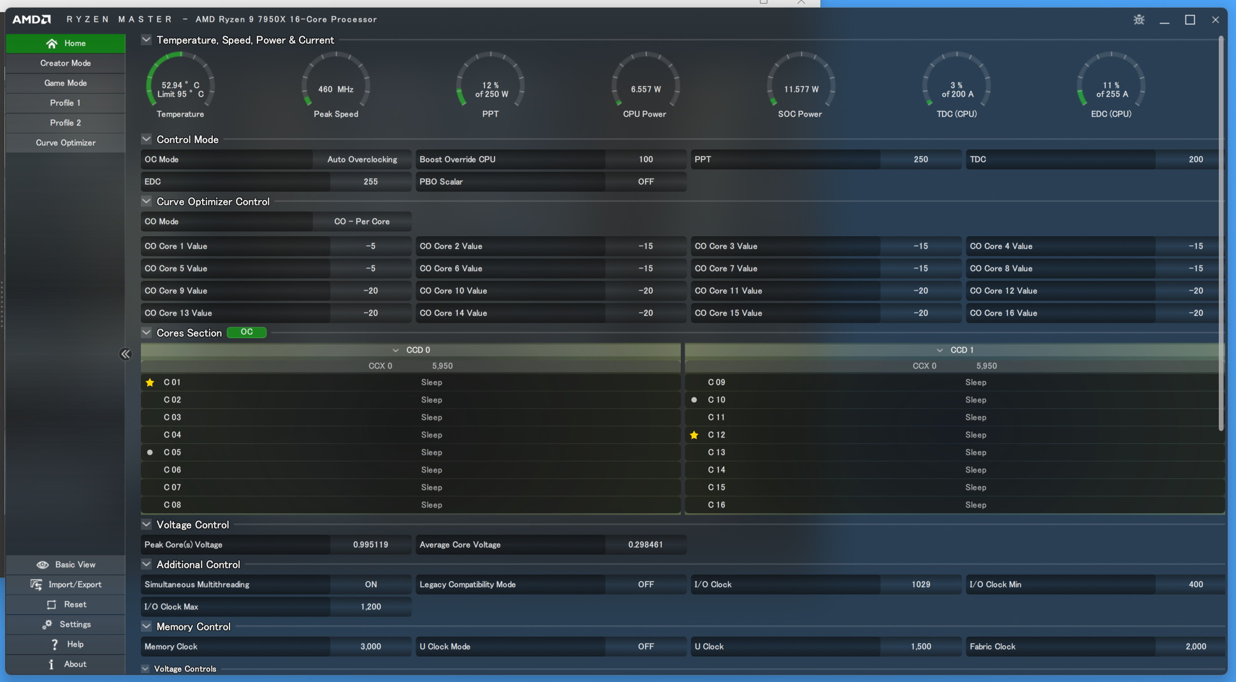
Task: Toggle Simultaneous Multithreading ON value
Action: click(370, 585)
